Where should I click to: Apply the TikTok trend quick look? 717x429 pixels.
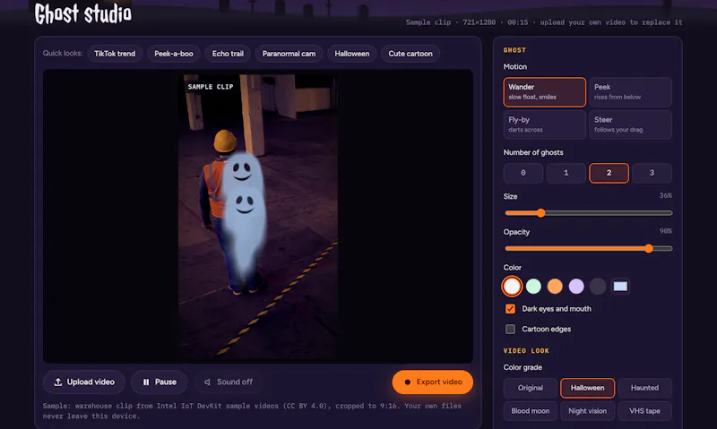click(115, 54)
